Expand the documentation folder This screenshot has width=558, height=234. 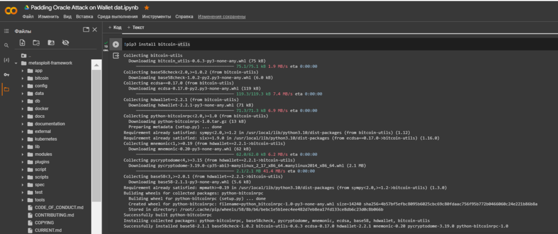click(22, 124)
